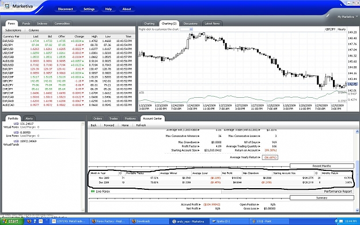Switch to the Funds tab
The image size is (360, 225).
tap(26, 24)
